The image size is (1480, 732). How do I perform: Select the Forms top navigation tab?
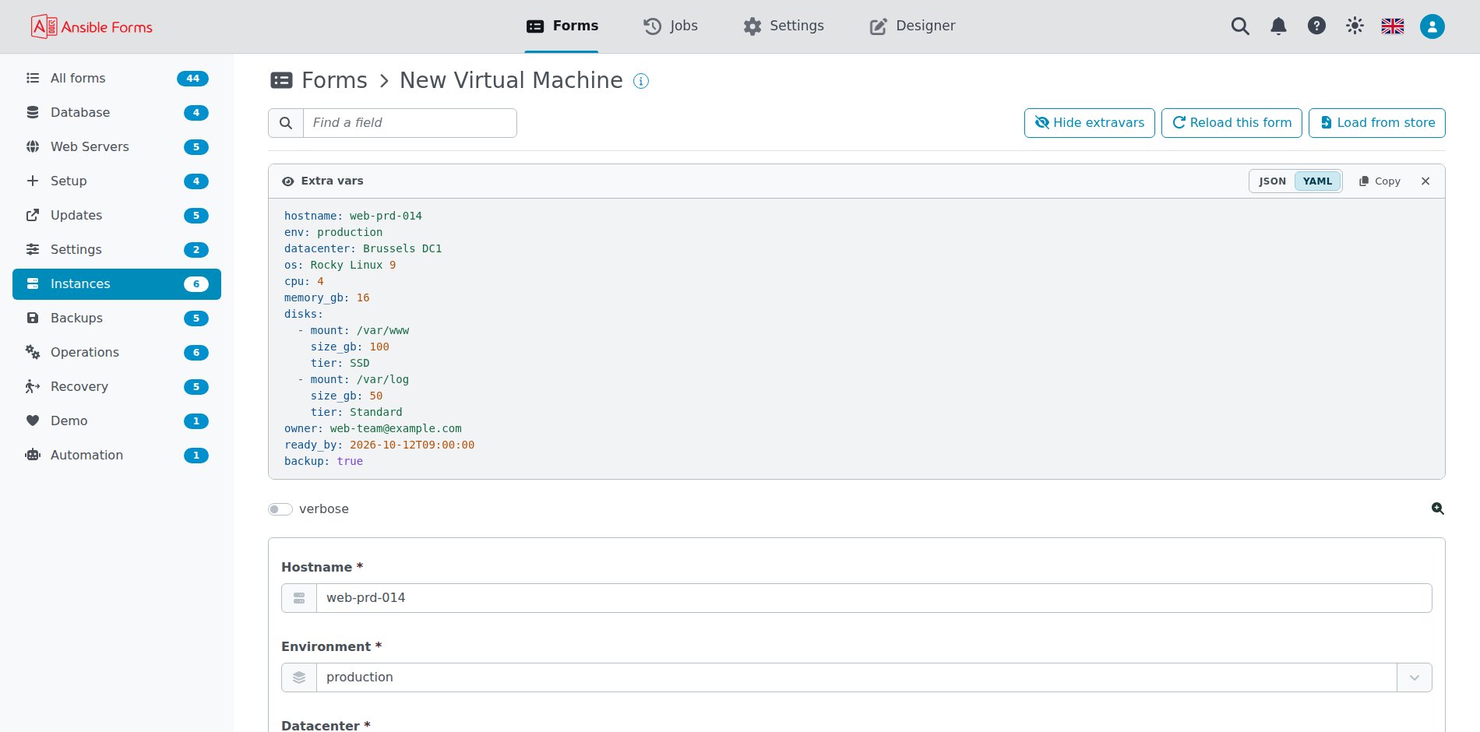pyautogui.click(x=562, y=26)
